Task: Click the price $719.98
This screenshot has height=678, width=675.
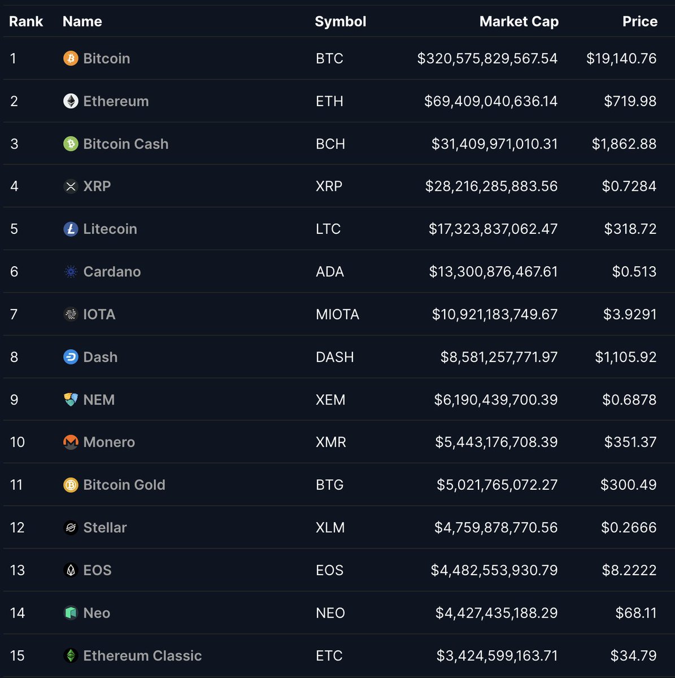Action: 630,101
